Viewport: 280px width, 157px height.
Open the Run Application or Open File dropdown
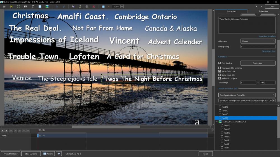(x=247, y=95)
